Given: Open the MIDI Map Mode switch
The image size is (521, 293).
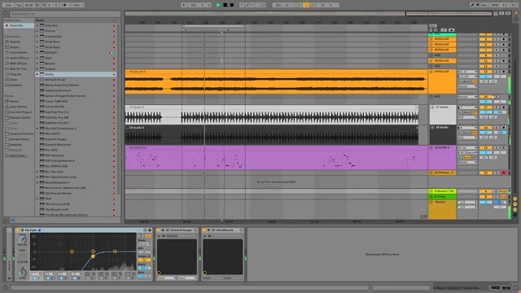Looking at the screenshot, I should point(495,5).
